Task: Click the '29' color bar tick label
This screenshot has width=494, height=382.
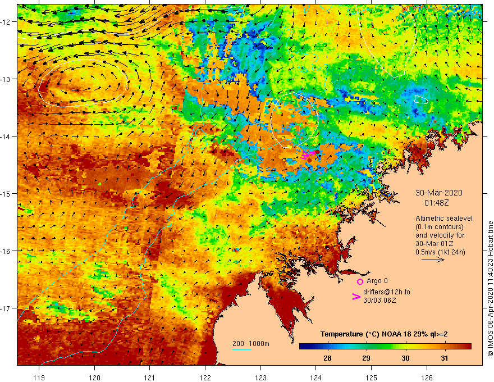Action: [367, 358]
